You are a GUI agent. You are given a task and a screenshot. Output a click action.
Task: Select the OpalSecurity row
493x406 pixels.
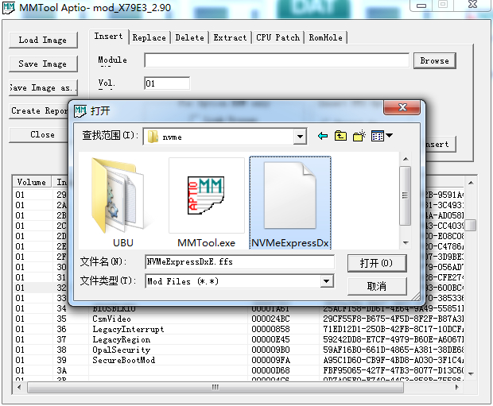pos(239,350)
